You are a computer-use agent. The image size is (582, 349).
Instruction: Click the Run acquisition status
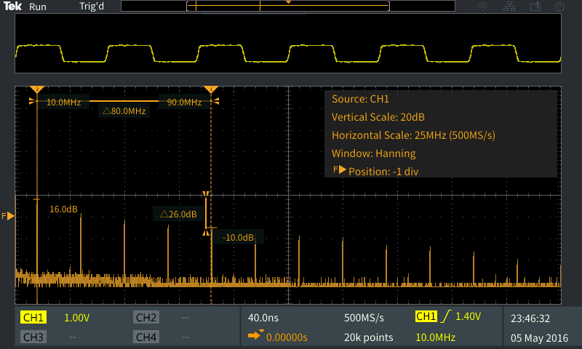click(38, 7)
